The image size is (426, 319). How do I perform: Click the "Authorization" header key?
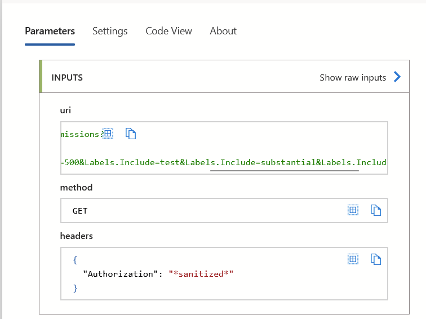(118, 274)
